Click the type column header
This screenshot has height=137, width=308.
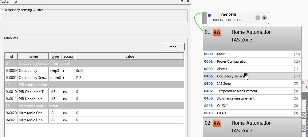55,56
